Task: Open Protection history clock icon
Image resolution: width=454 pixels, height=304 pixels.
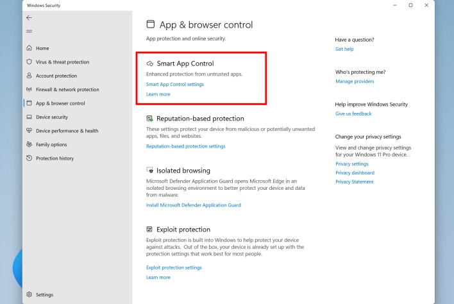Action: (29, 158)
